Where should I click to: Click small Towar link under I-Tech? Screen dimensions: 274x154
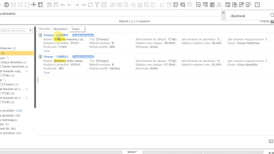tap(47, 51)
